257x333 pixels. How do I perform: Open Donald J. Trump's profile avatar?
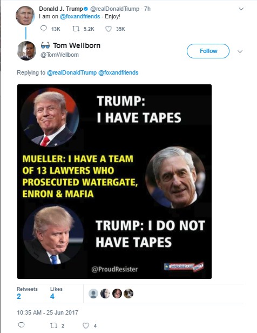[x=25, y=16]
